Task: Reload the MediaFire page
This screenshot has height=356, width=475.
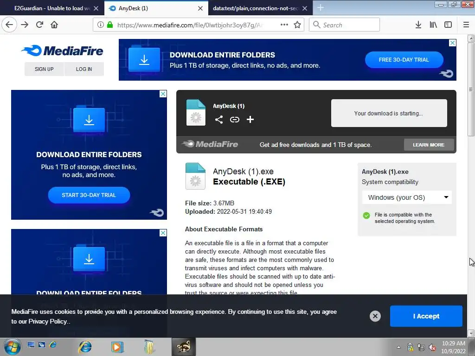Action: click(x=39, y=25)
